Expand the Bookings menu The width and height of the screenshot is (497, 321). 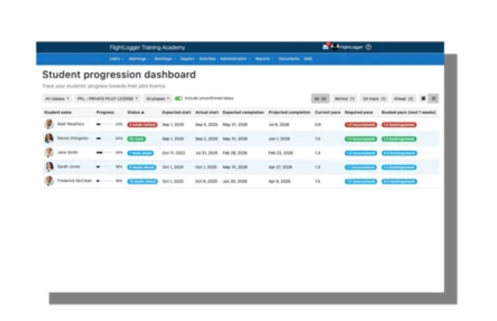(x=165, y=59)
